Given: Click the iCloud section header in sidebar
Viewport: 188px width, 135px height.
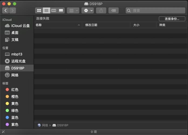Looking at the screenshot, I should pos(7,20).
